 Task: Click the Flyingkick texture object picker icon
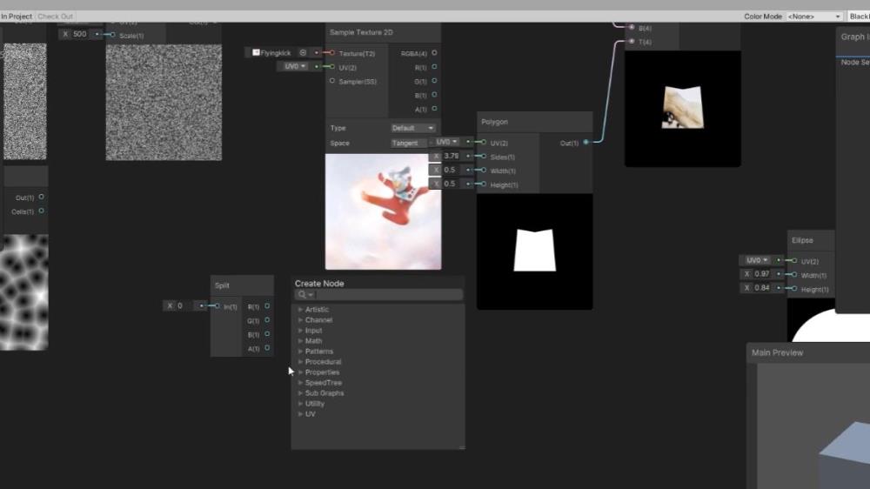[302, 53]
